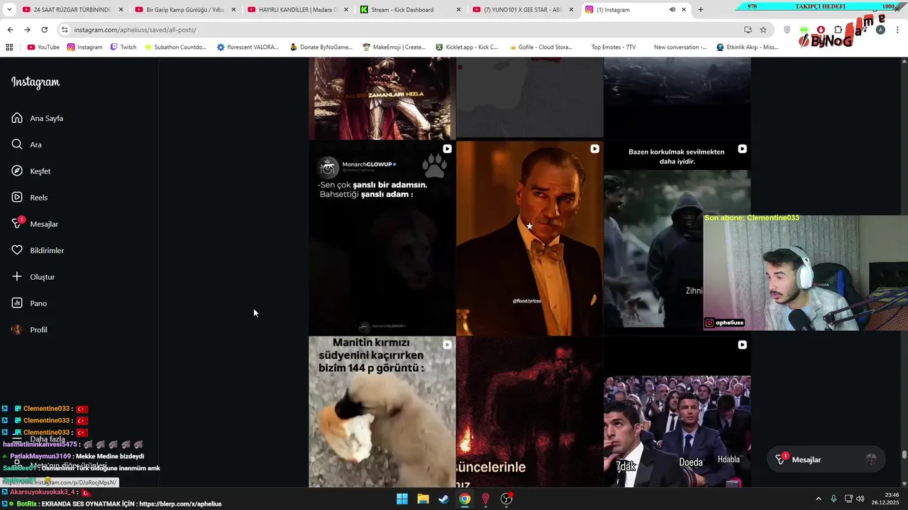This screenshot has height=510, width=908.
Task: Open the Twitch bookmark
Action: coord(123,47)
